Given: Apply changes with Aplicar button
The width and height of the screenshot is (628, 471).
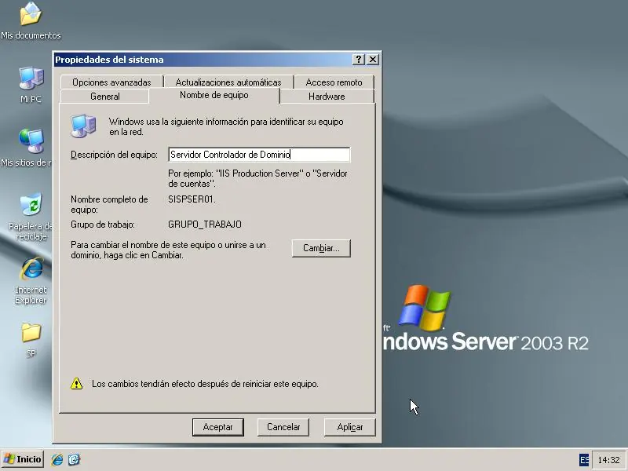Looking at the screenshot, I should point(349,427).
